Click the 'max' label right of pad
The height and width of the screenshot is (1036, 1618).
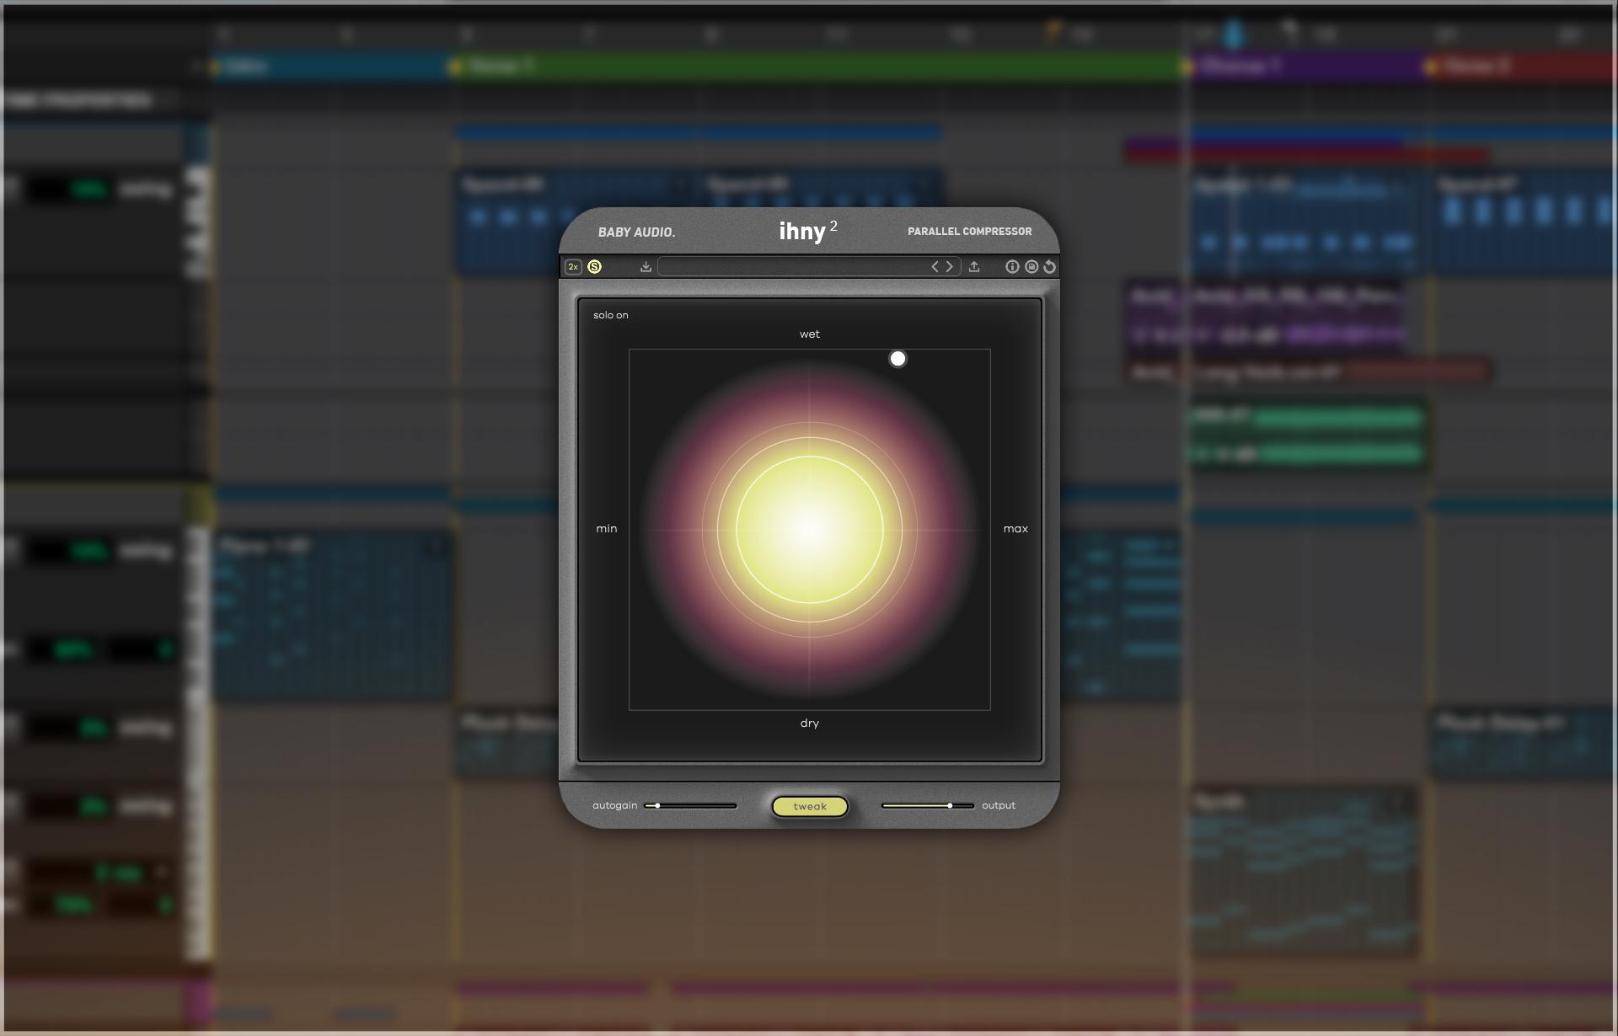[x=1015, y=529]
